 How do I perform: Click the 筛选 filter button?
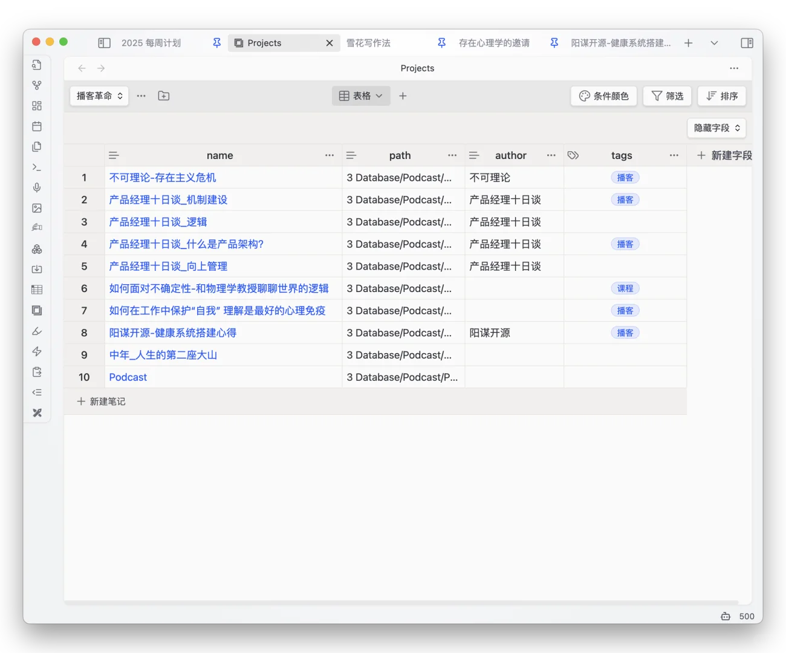[667, 96]
